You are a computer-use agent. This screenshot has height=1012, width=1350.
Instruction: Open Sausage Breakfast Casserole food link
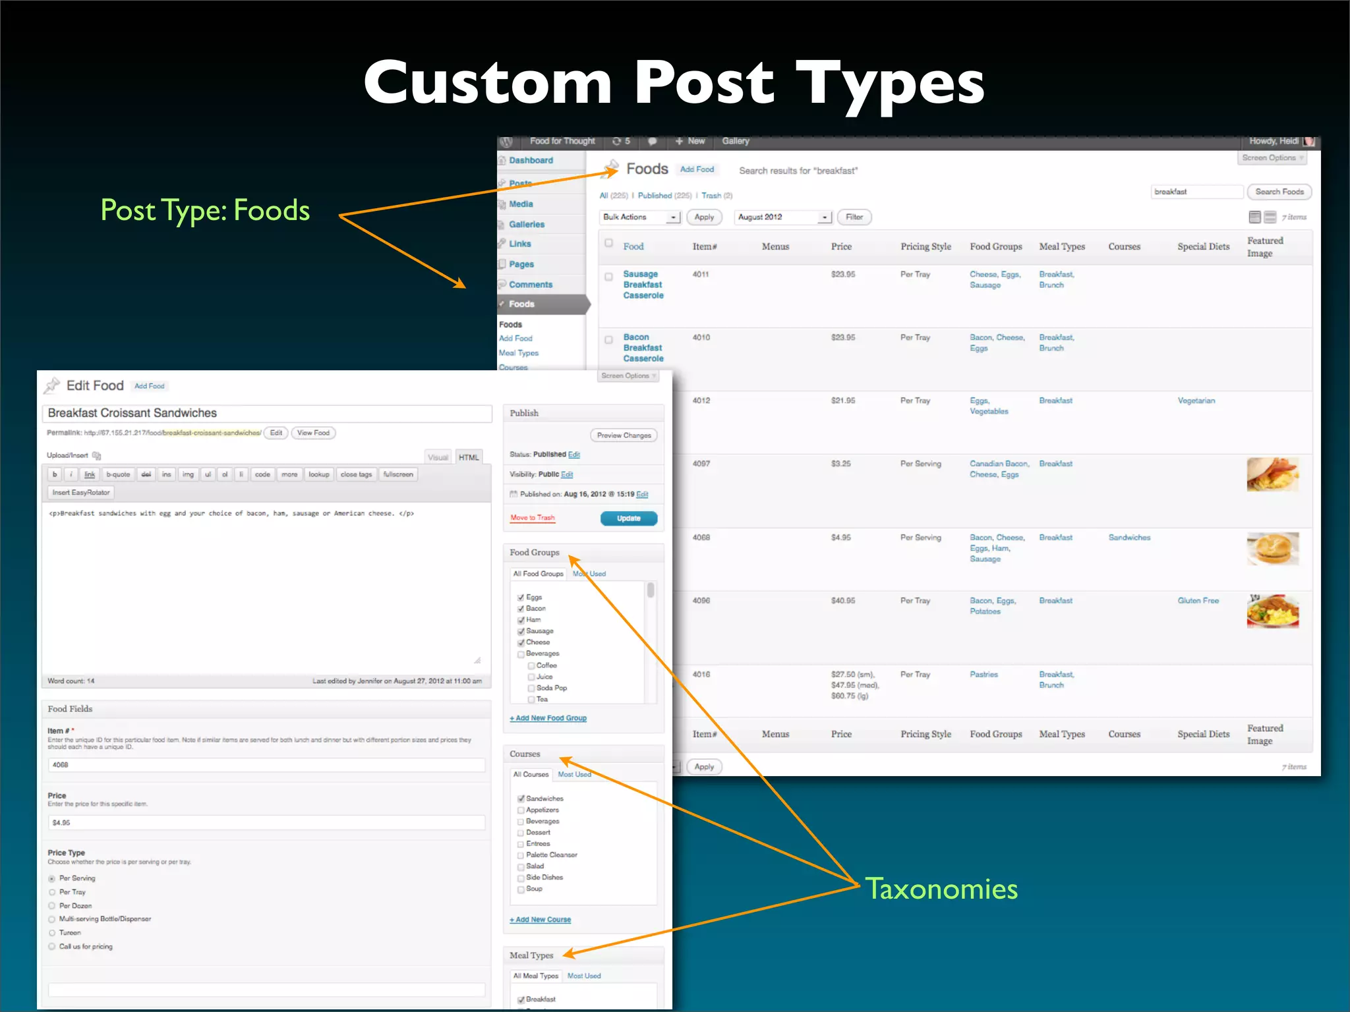[643, 285]
